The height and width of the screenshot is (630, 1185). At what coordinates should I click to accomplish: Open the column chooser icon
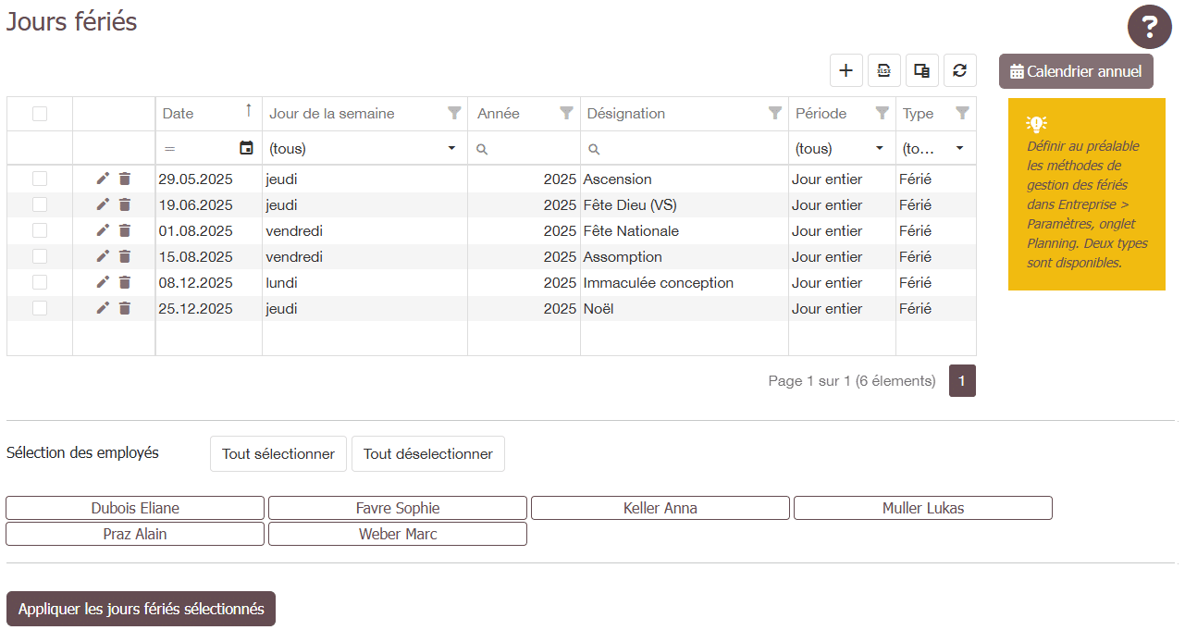pyautogui.click(x=922, y=70)
